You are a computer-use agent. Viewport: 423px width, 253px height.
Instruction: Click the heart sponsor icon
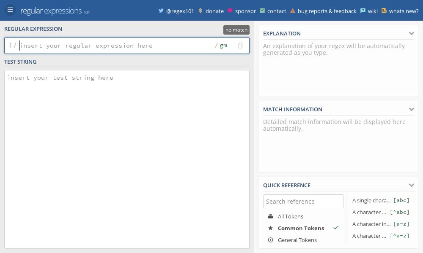pos(230,11)
